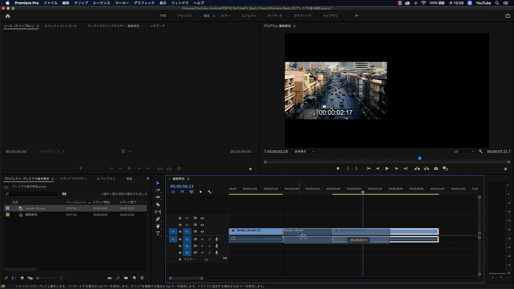Viewport: 514px width, 289px height.
Task: Click Export Frame camera icon
Action: 436,169
